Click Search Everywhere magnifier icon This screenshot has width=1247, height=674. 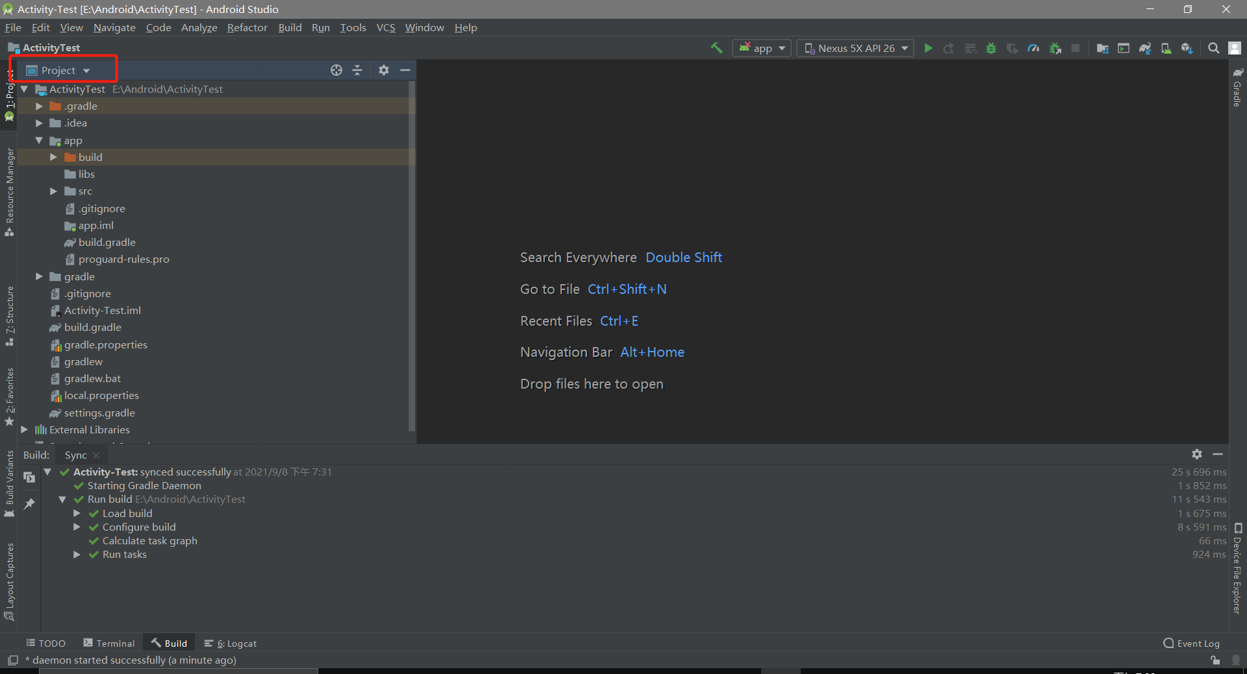pos(1213,48)
